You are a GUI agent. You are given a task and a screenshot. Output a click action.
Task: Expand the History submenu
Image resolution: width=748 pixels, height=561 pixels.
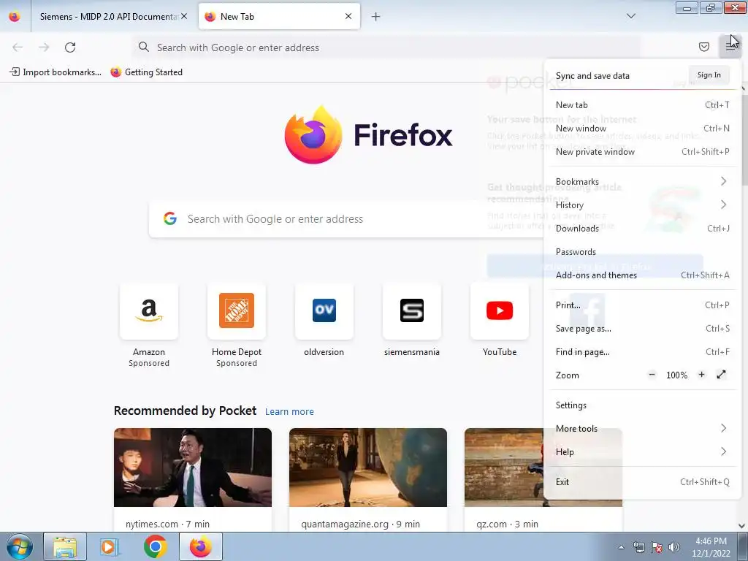pyautogui.click(x=642, y=205)
